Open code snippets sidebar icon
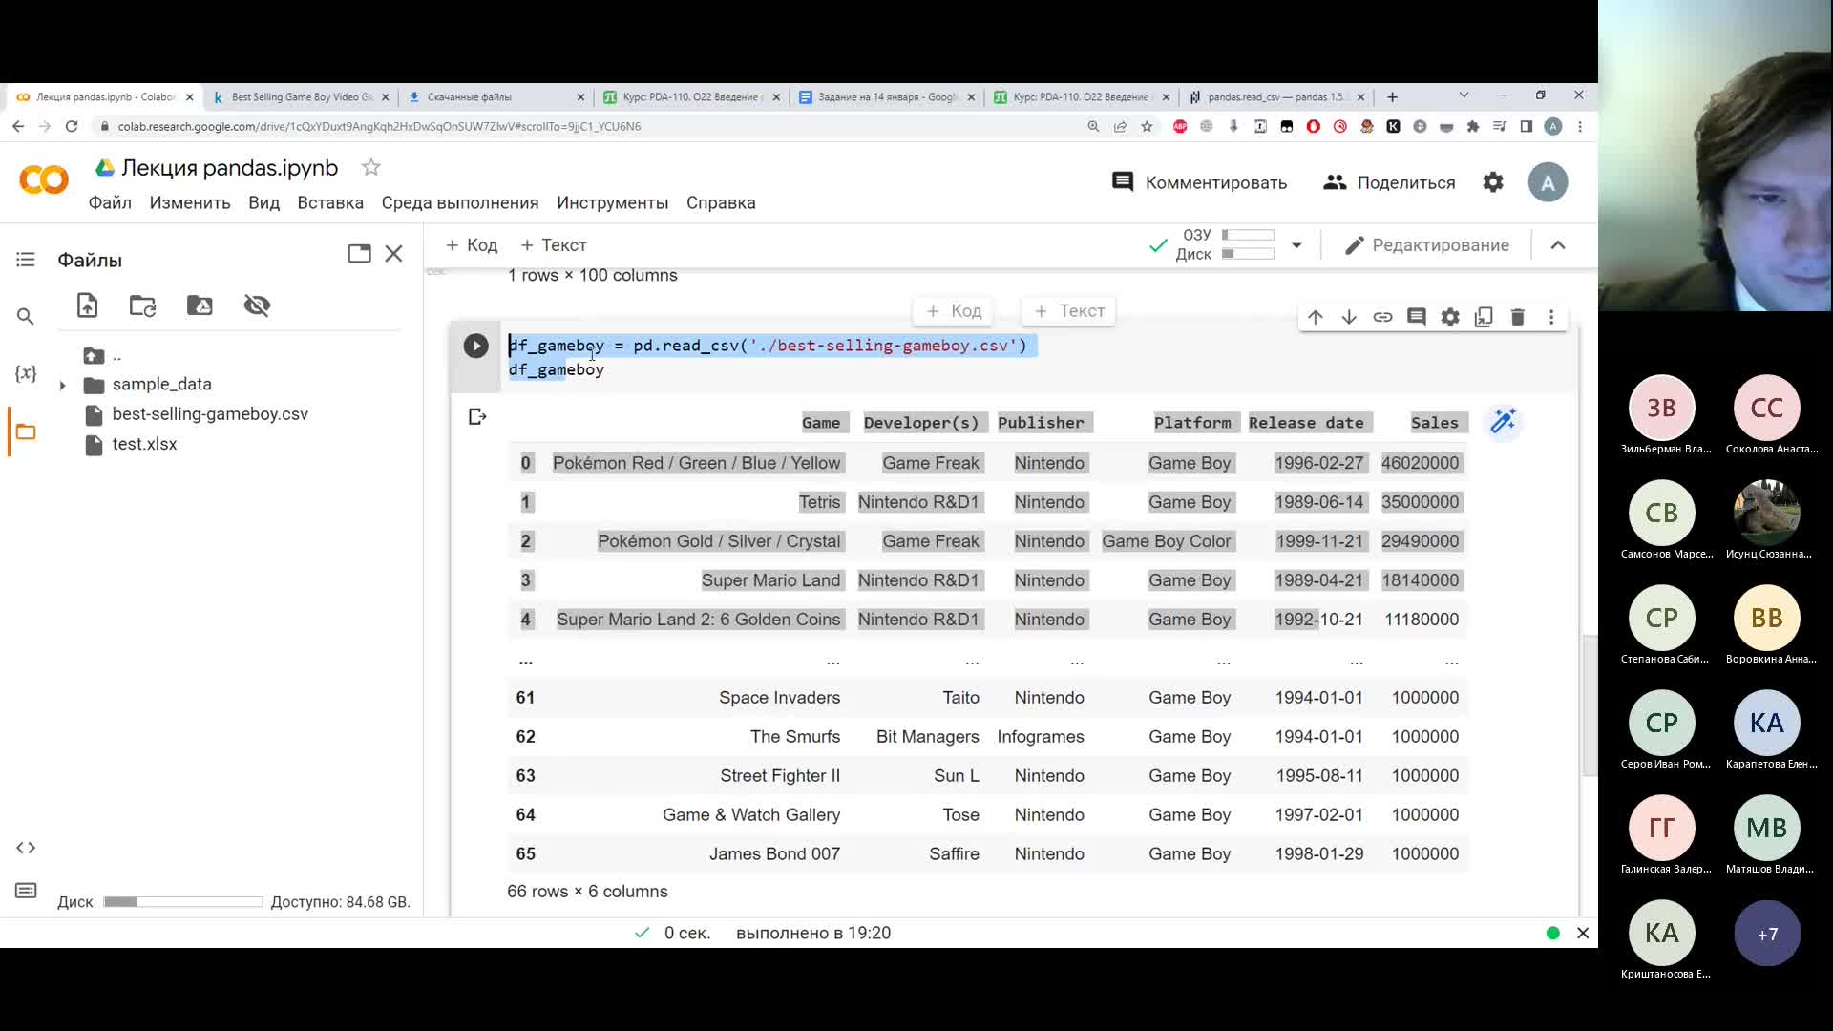The height and width of the screenshot is (1031, 1833). pyautogui.click(x=26, y=848)
